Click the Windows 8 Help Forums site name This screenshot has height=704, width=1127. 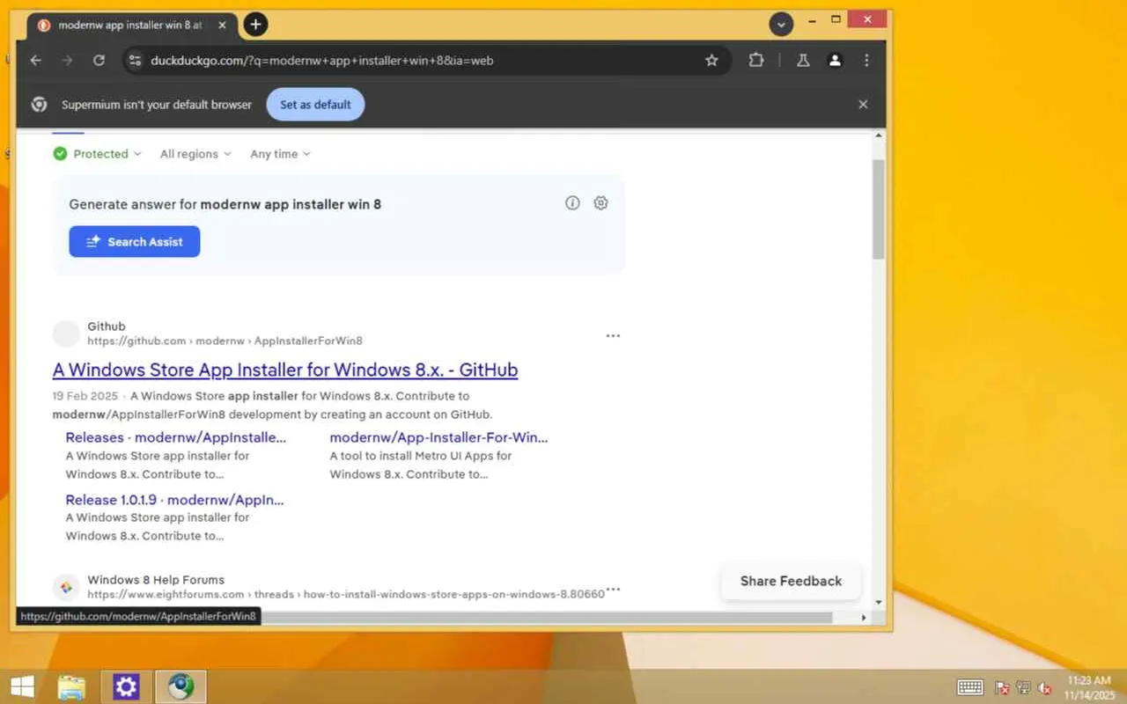point(156,580)
